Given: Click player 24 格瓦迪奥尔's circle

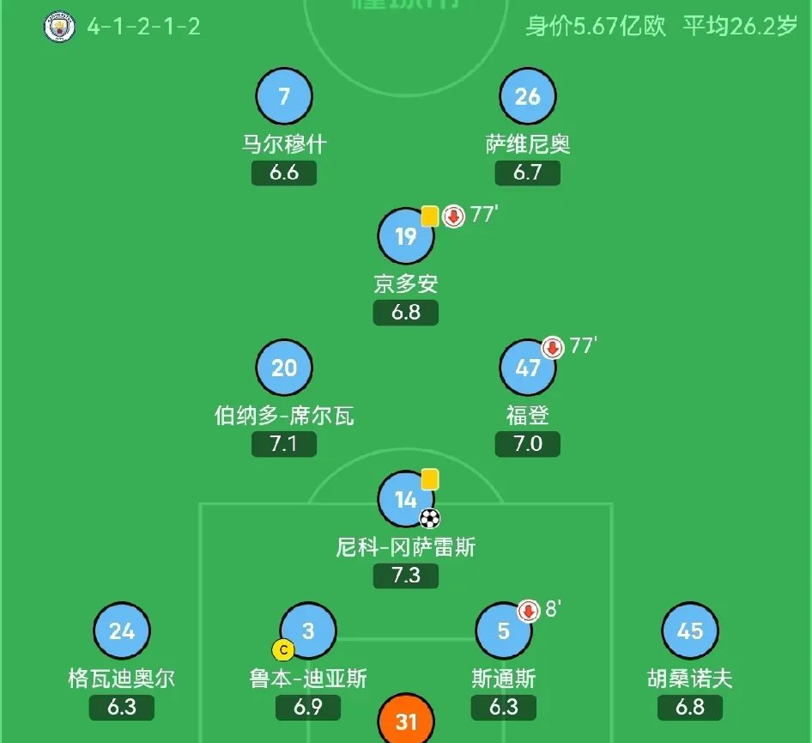Looking at the screenshot, I should tap(121, 630).
